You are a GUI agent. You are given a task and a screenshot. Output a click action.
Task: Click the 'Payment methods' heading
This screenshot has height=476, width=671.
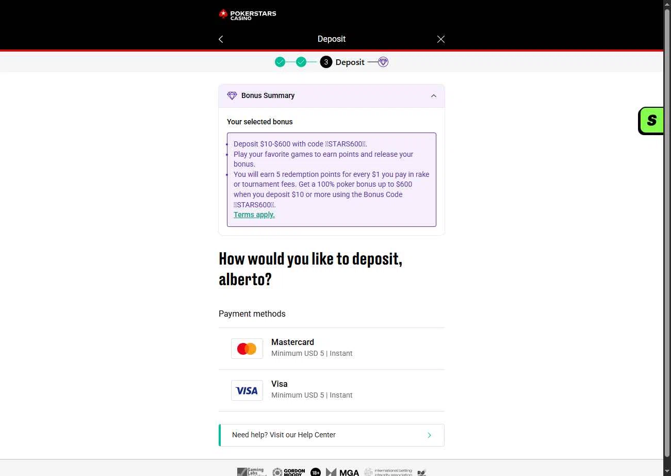click(252, 314)
